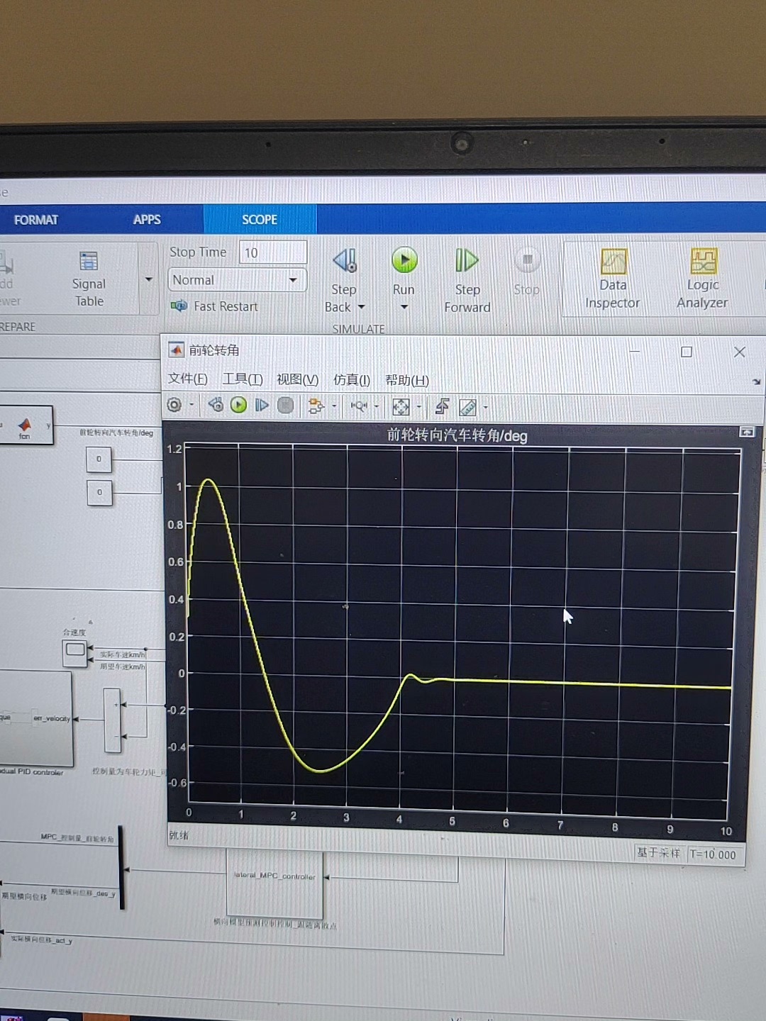Click the Step Back icon in ribbon

[345, 261]
